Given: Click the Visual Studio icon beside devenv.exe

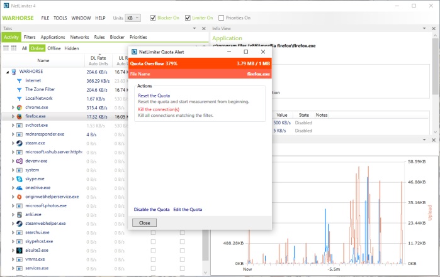Looking at the screenshot, I should coord(20,161).
